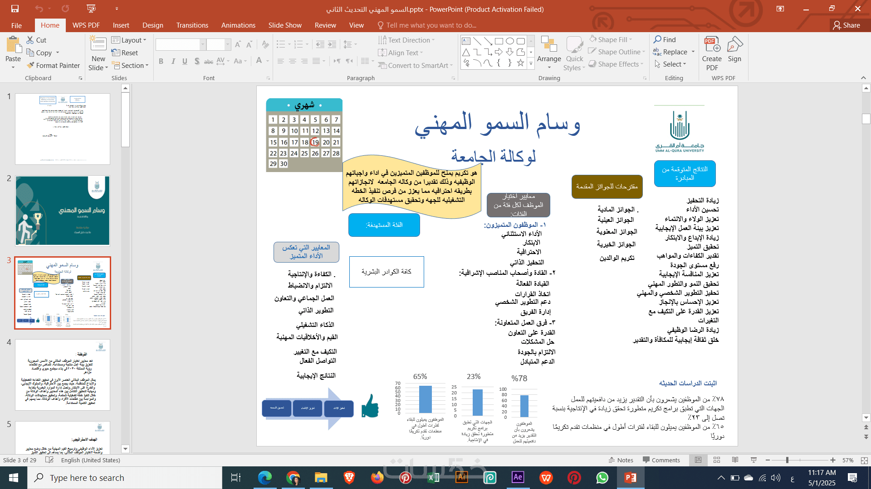Click the Create PDF icon

(x=712, y=45)
